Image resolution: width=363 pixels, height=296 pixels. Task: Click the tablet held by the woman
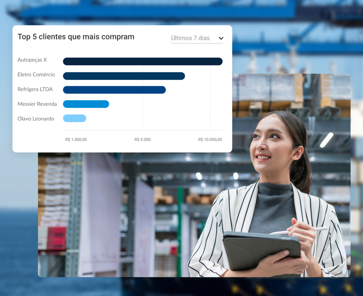pyautogui.click(x=261, y=250)
